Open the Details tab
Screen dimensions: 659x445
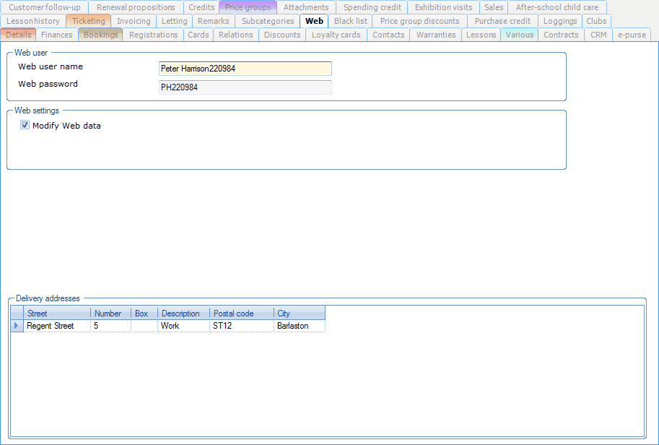pyautogui.click(x=18, y=35)
